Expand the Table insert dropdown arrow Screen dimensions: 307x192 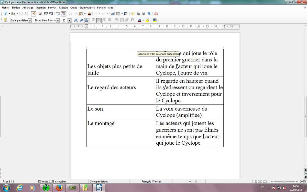pos(122,14)
